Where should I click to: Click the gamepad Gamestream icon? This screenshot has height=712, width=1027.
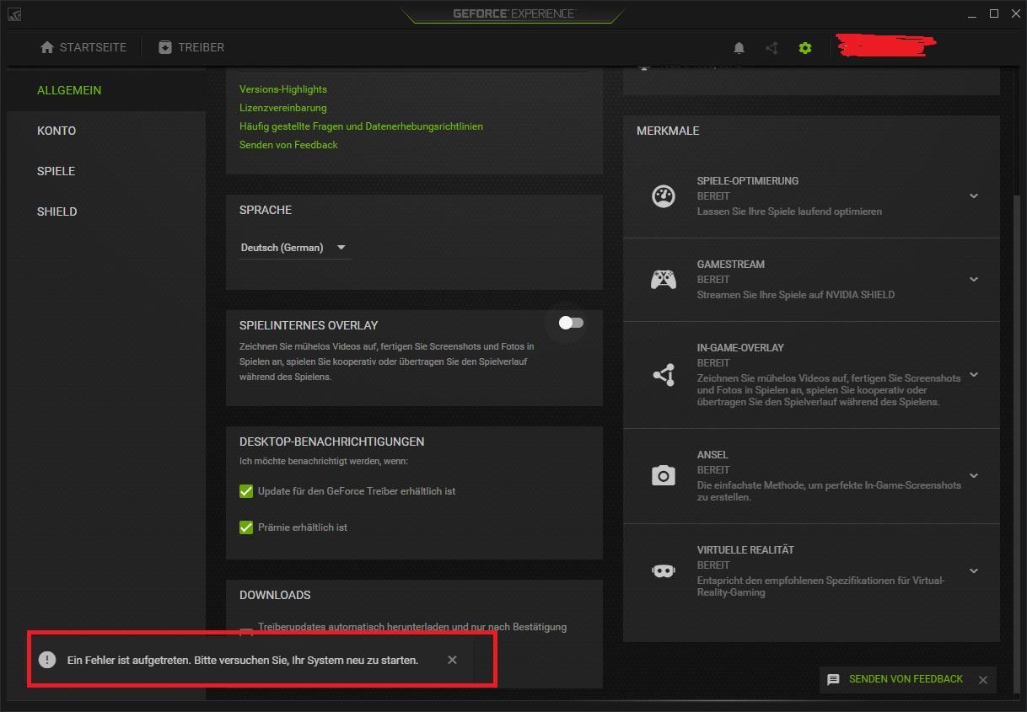(664, 280)
